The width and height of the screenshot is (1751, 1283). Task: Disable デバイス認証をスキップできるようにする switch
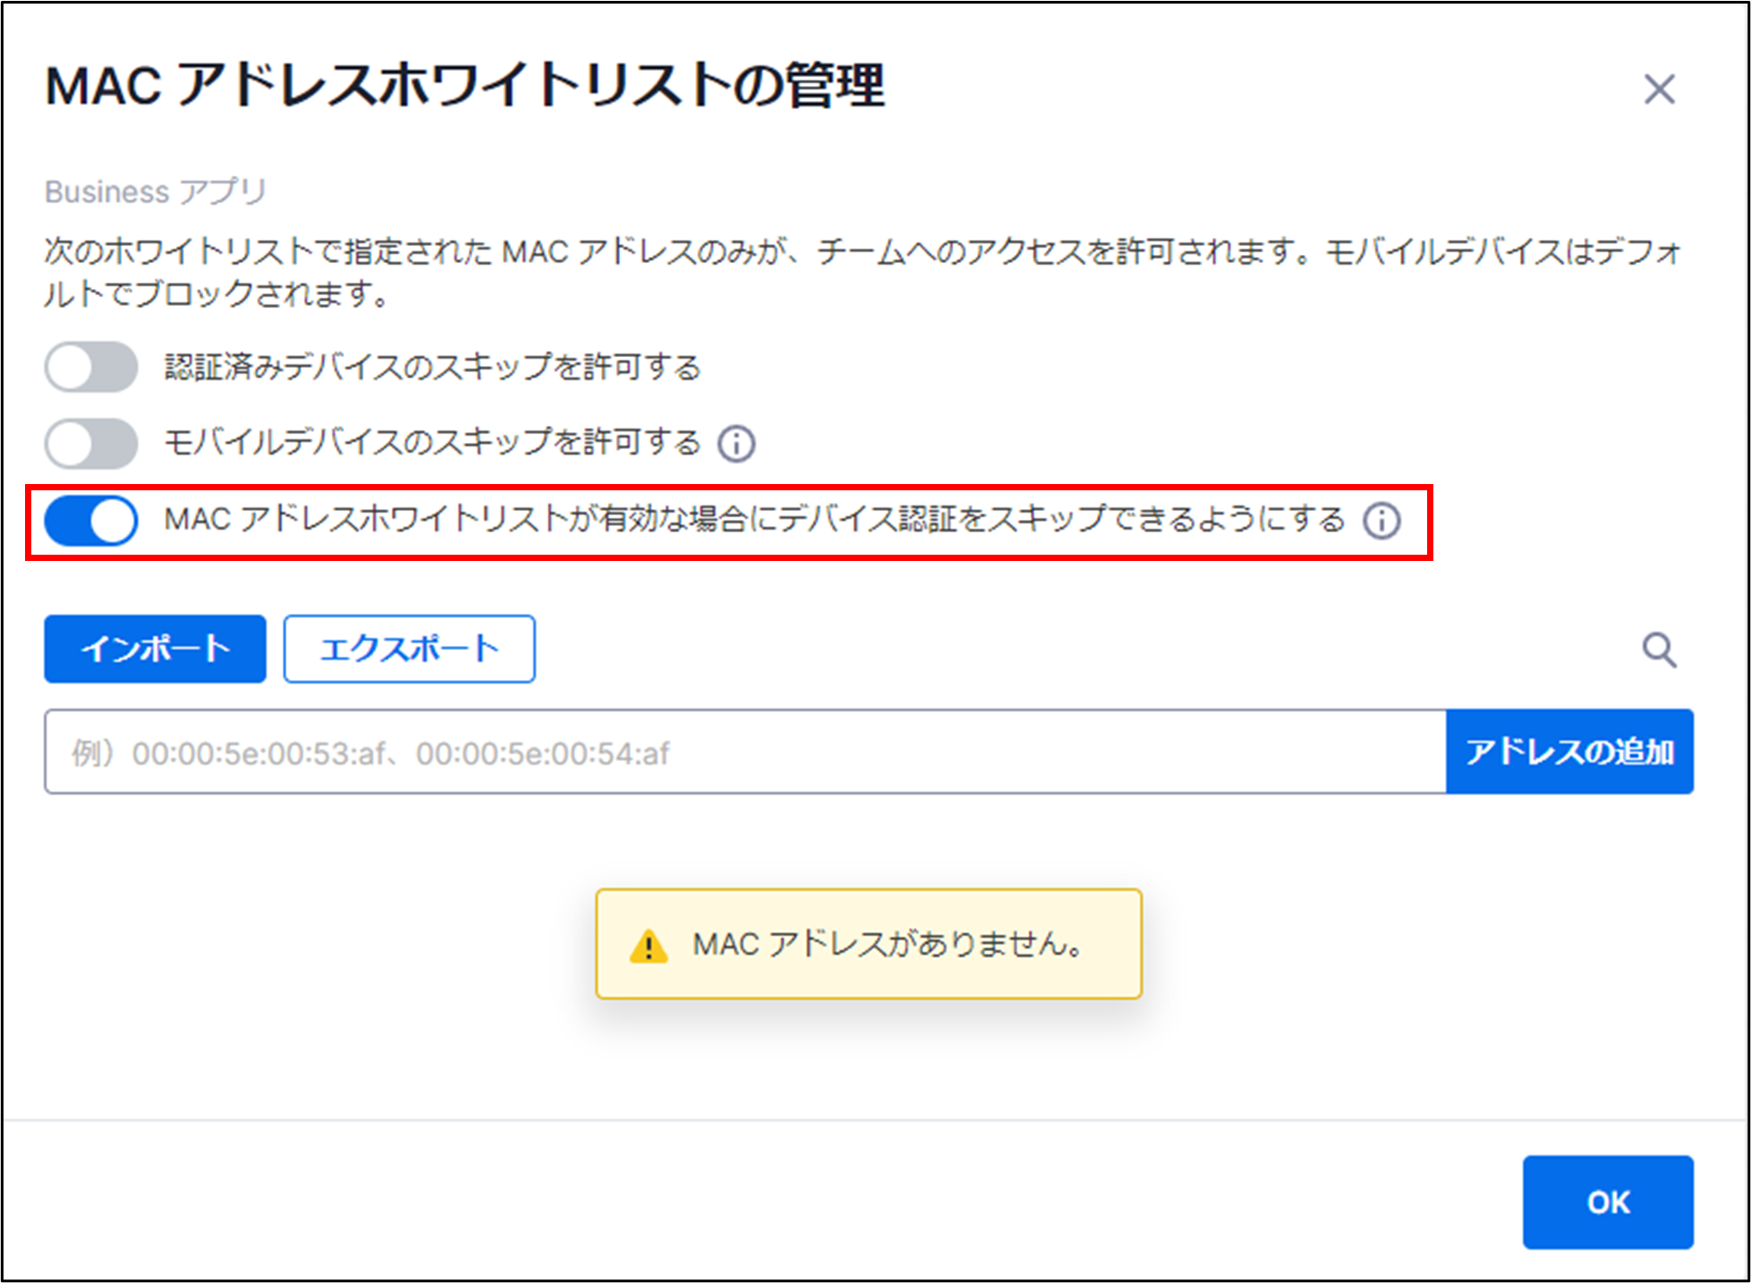[91, 521]
